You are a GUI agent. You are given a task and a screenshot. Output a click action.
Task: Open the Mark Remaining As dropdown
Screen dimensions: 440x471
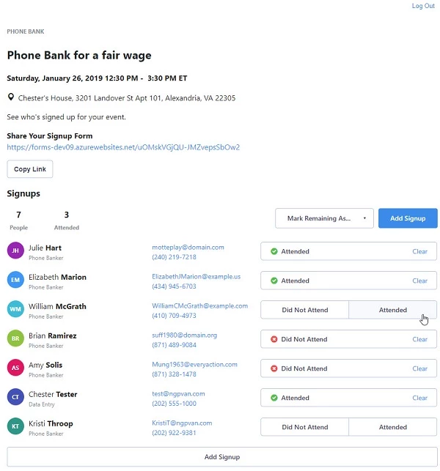[x=324, y=218]
